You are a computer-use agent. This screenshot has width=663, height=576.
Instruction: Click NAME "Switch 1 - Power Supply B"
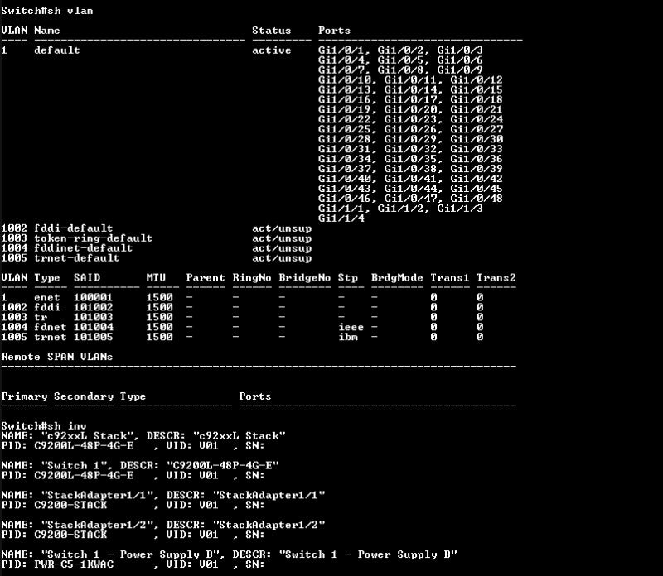coord(133,554)
